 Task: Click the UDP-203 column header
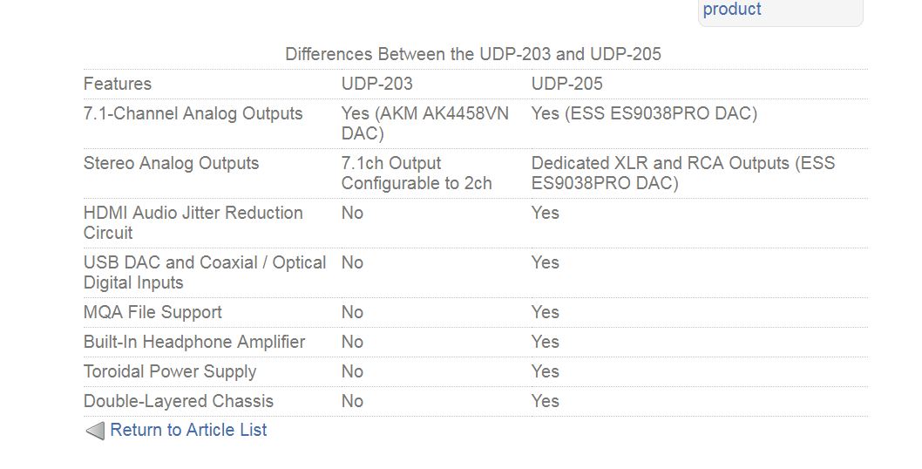[377, 84]
